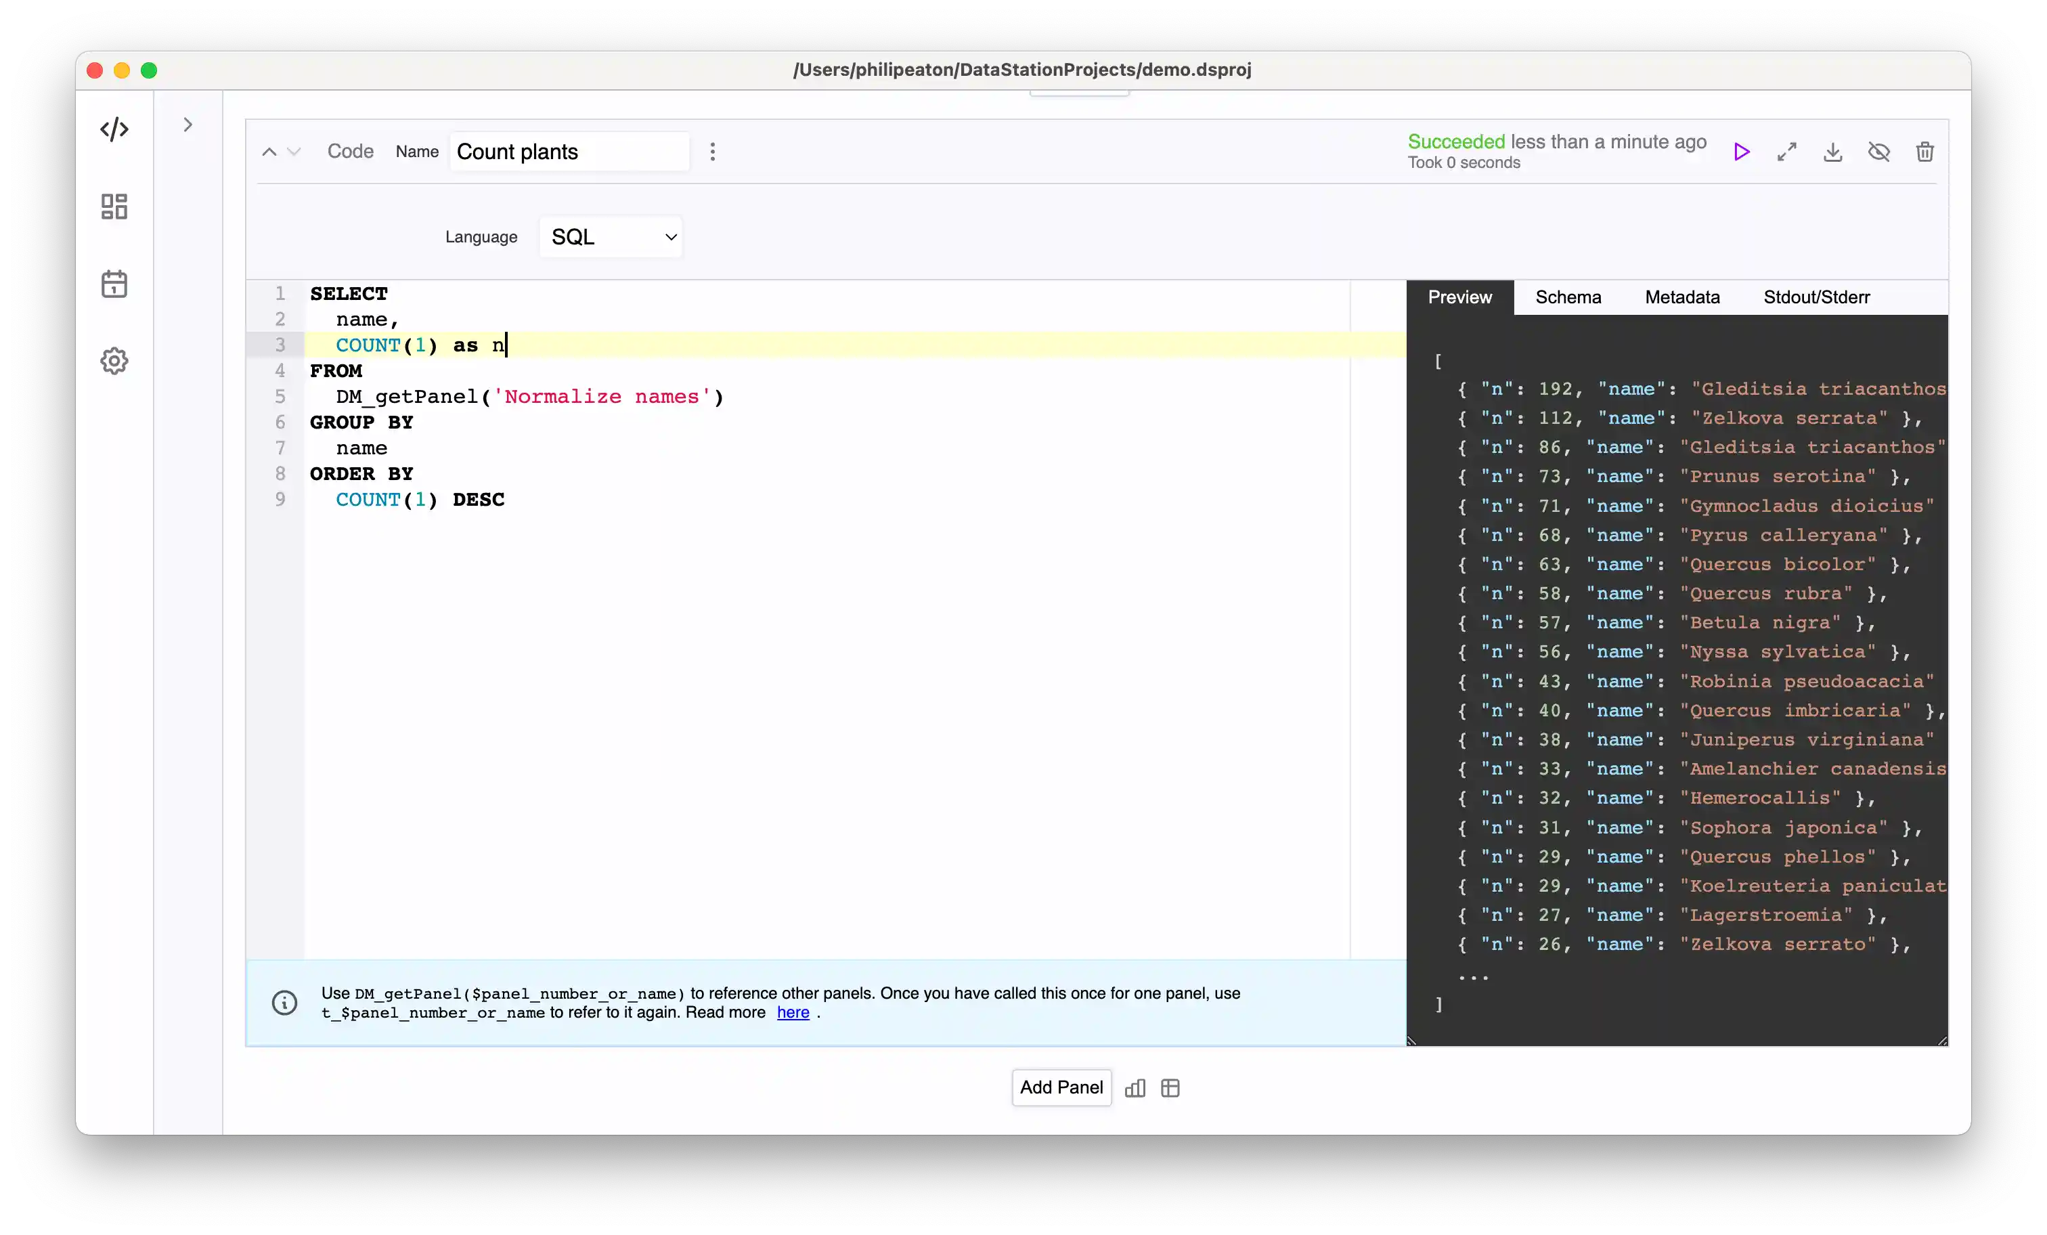Open the code editor sidebar icon
This screenshot has height=1235, width=2047.
click(114, 129)
